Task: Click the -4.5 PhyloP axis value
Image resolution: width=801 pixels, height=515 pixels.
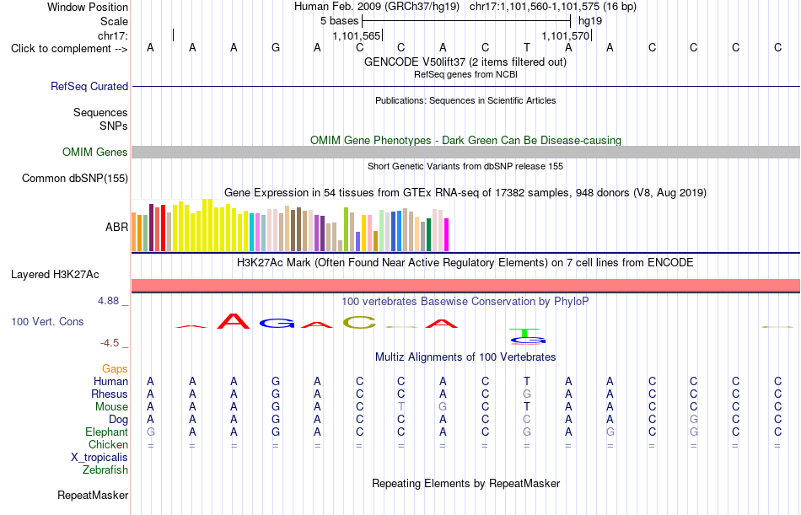Action: pyautogui.click(x=110, y=343)
